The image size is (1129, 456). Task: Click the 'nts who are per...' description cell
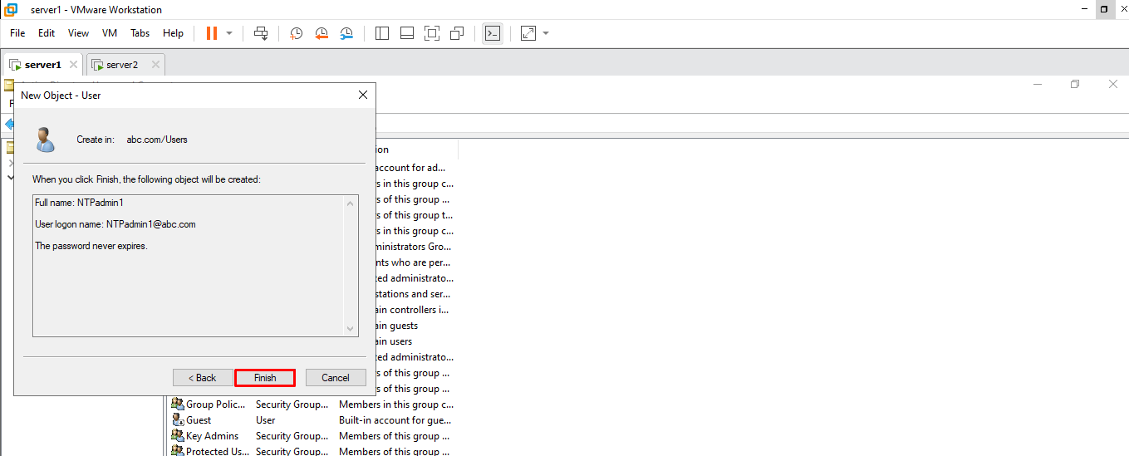coord(413,262)
